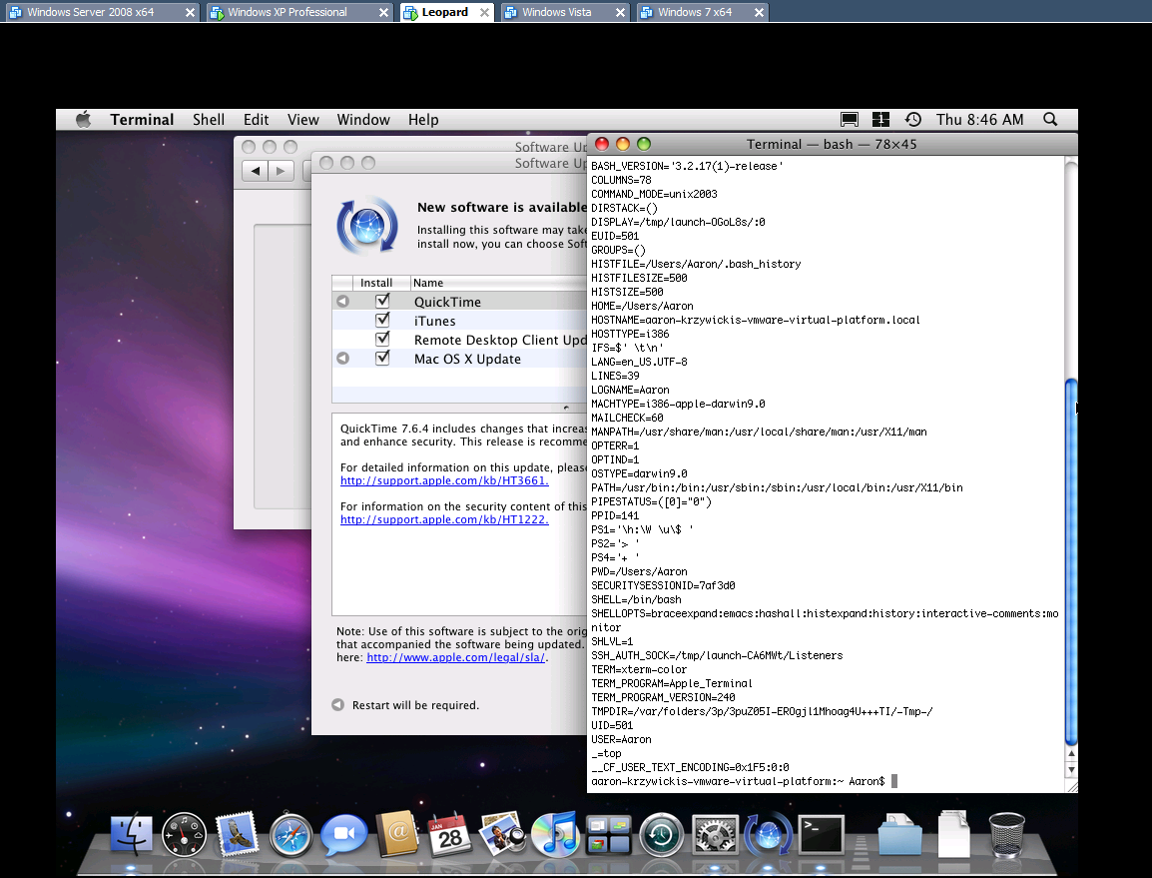Open the Edit menu
The image size is (1152, 878).
[256, 119]
